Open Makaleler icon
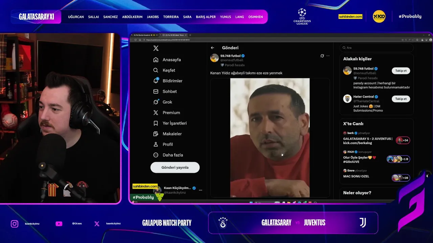Viewport: 433px width, 243px height. coord(156,134)
